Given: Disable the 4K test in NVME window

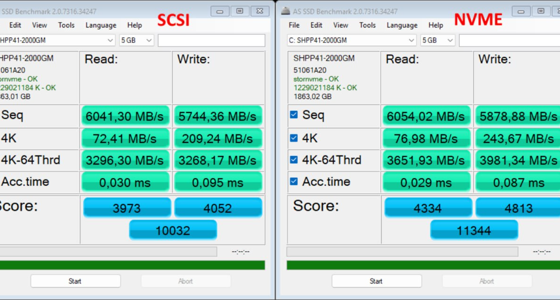Looking at the screenshot, I should pyautogui.click(x=294, y=138).
